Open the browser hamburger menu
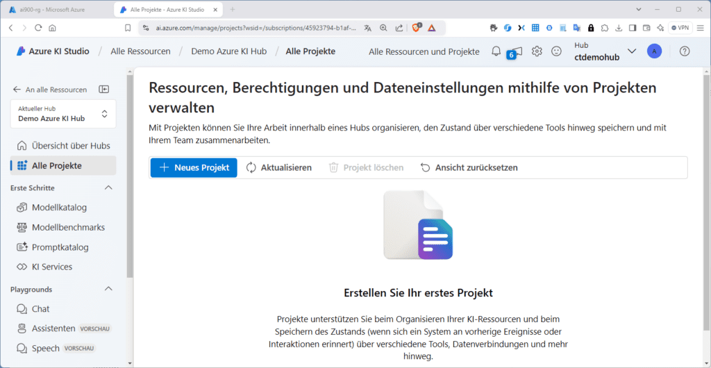Image resolution: width=711 pixels, height=368 pixels. [701, 28]
